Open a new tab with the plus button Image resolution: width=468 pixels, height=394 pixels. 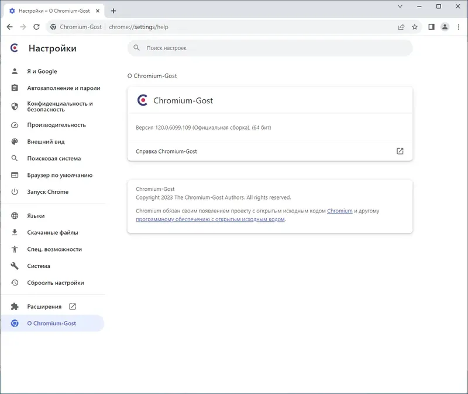coord(113,10)
